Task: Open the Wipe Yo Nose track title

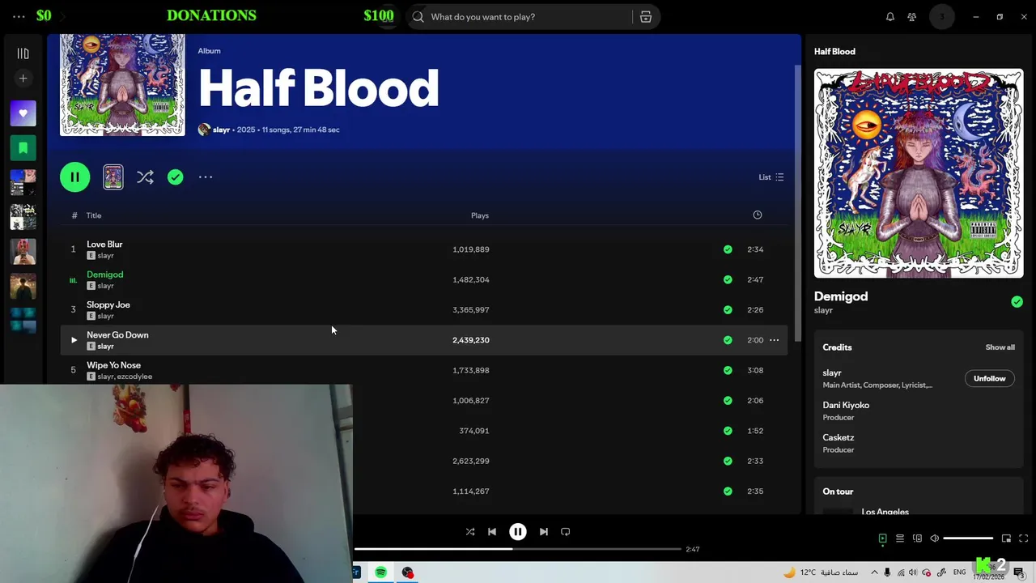Action: 113,365
